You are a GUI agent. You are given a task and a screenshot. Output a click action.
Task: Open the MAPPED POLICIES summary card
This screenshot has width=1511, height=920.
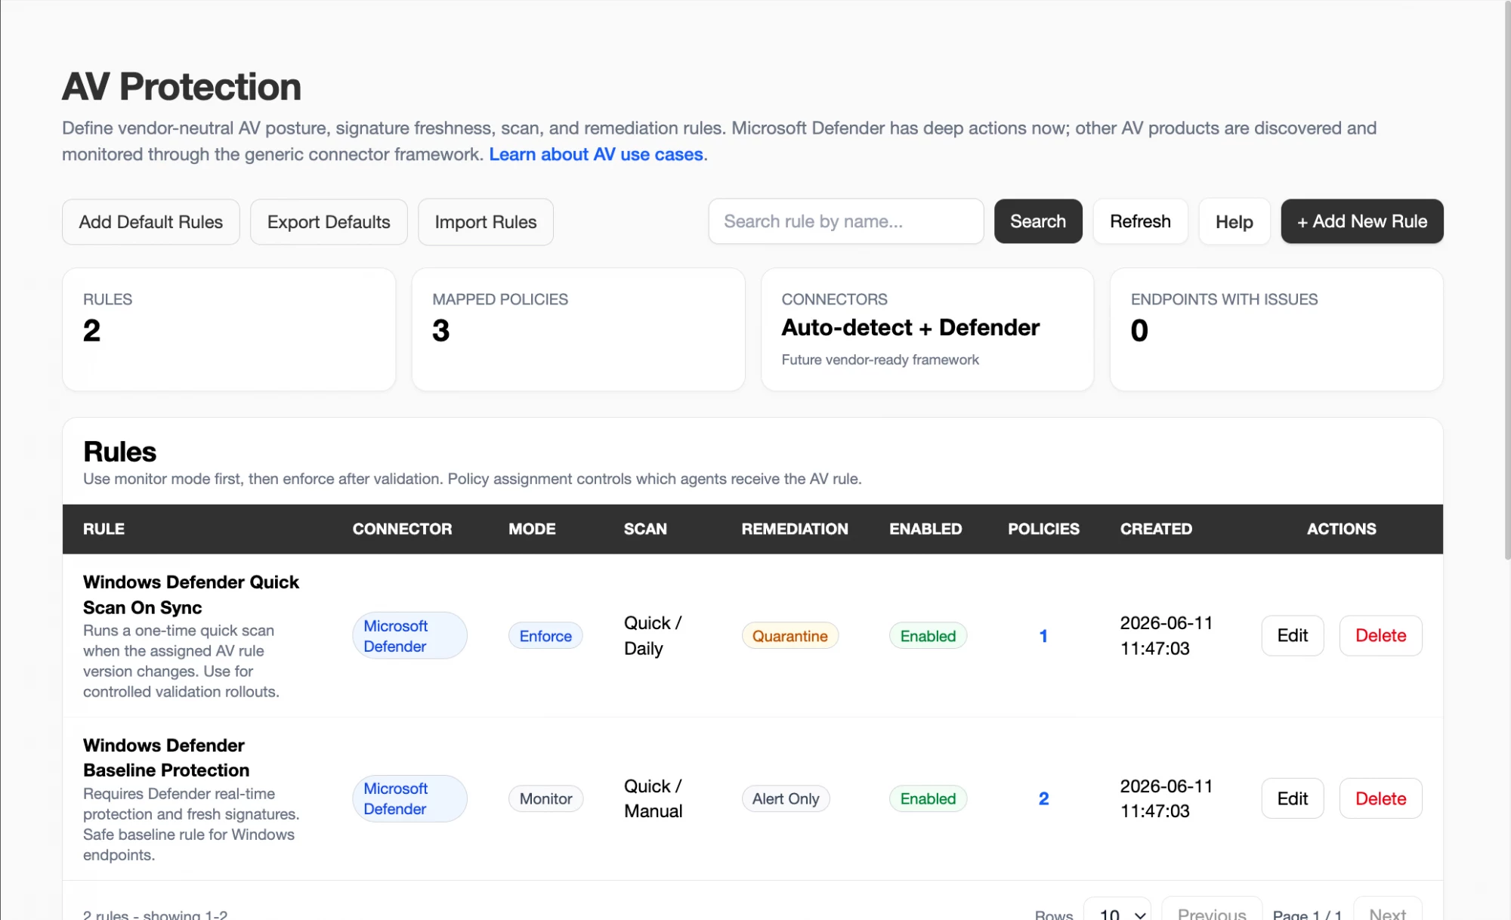tap(578, 329)
